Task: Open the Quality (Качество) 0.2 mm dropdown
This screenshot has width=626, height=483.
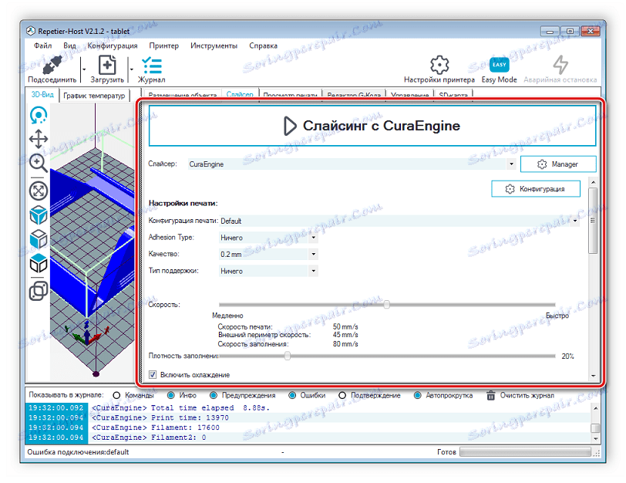Action: click(314, 254)
